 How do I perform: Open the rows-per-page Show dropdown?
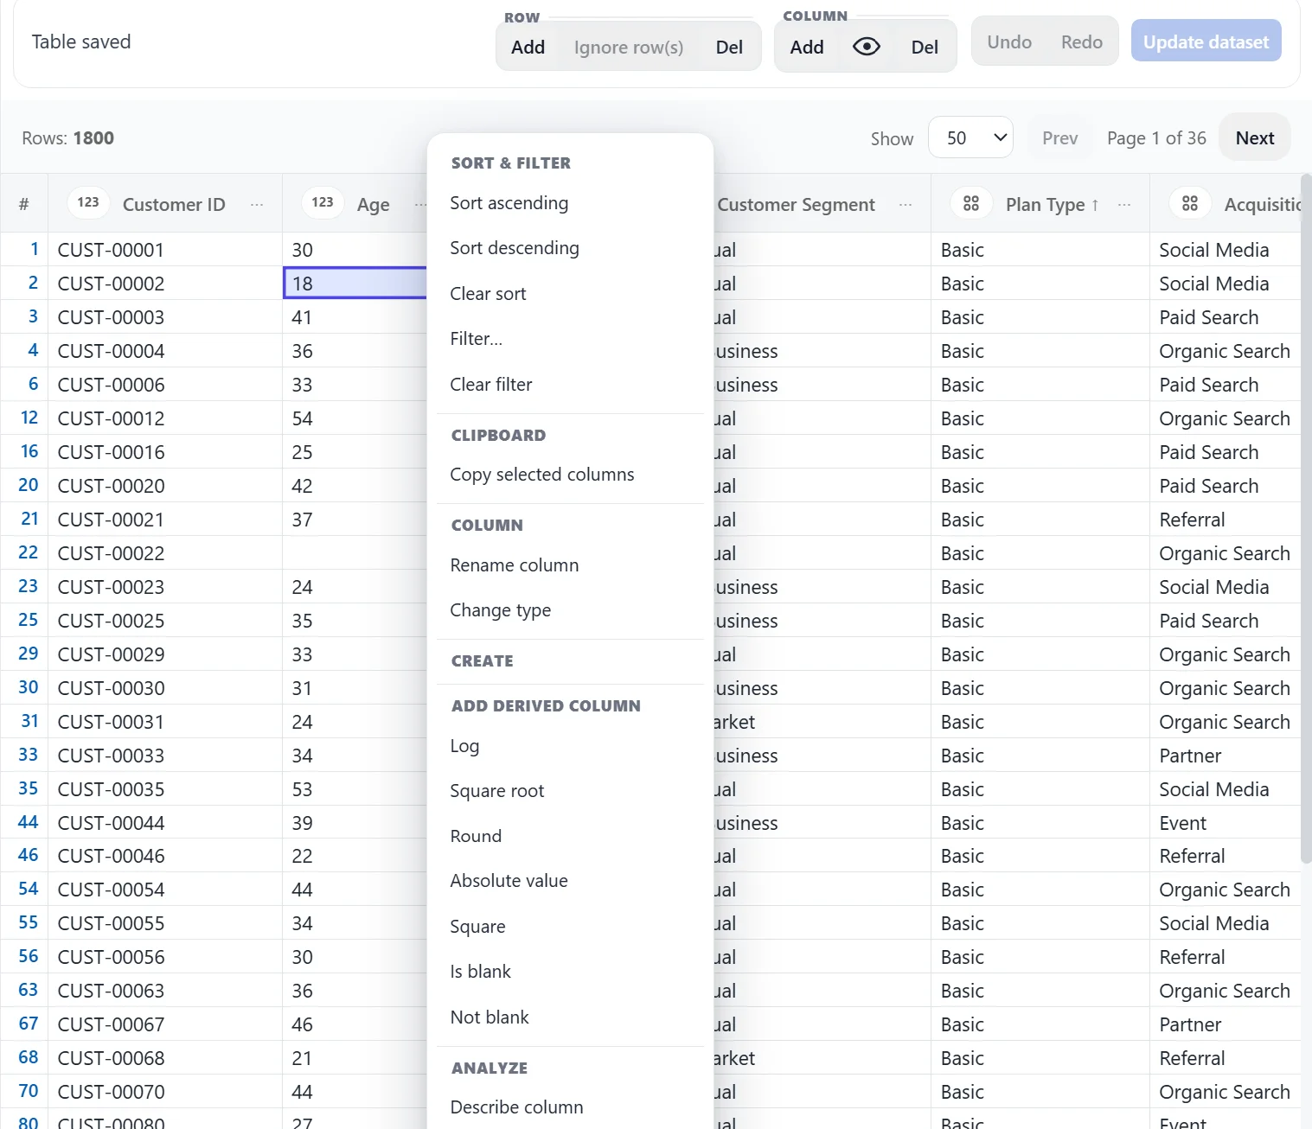coord(970,137)
